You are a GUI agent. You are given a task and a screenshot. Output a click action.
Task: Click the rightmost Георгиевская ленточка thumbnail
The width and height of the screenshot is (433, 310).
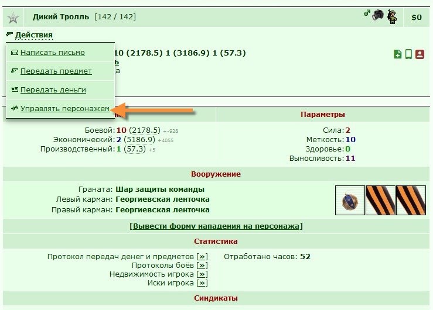click(x=411, y=200)
